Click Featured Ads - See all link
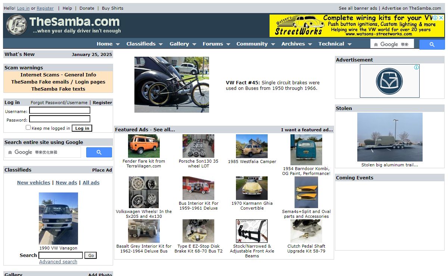448x276 pixels. point(145,130)
